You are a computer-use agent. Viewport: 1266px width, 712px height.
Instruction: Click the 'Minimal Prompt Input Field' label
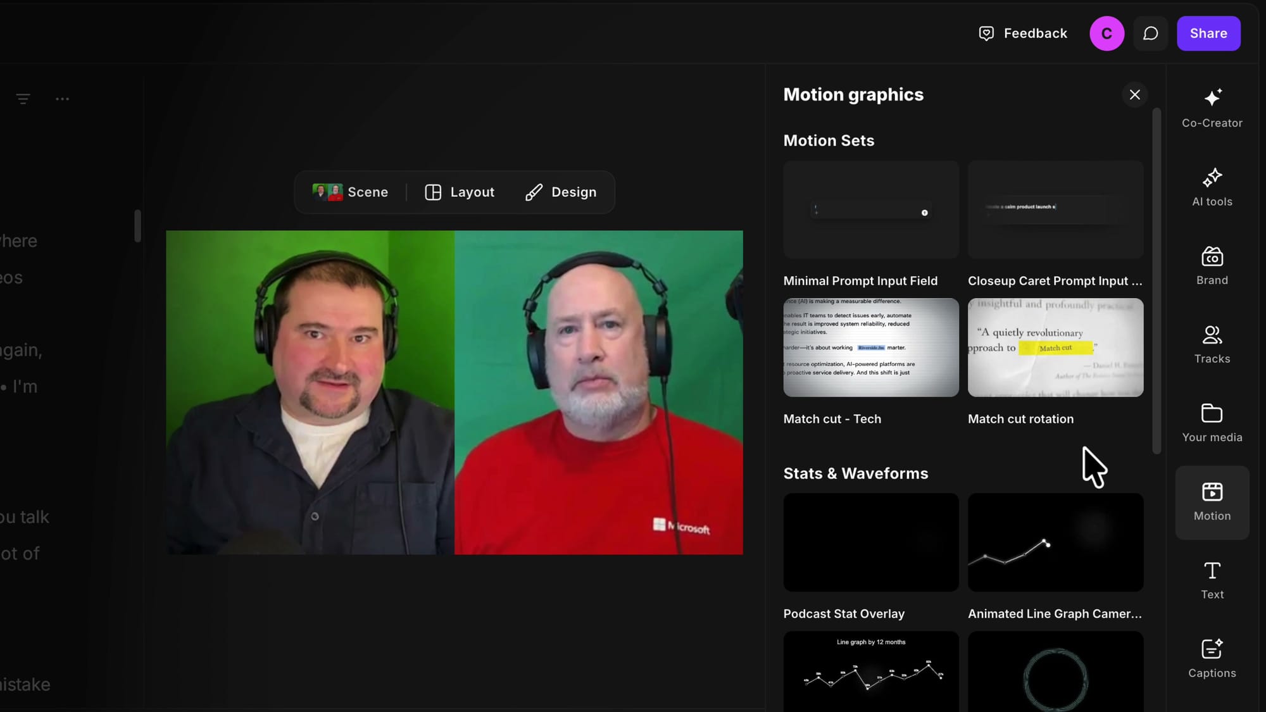860,281
